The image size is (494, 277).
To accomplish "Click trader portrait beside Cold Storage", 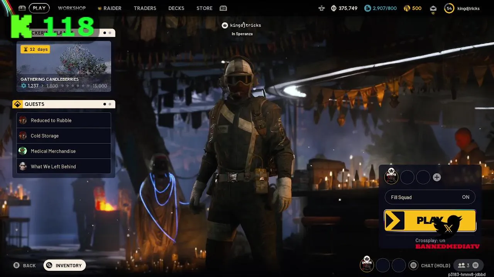I will point(23,136).
